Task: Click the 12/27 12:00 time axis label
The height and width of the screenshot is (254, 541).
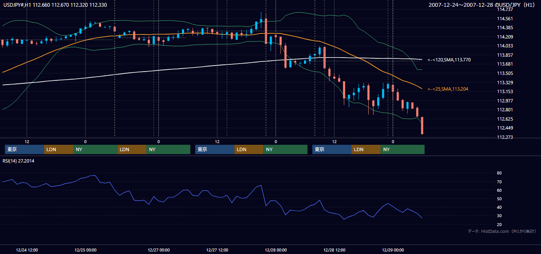Action: click(217, 250)
